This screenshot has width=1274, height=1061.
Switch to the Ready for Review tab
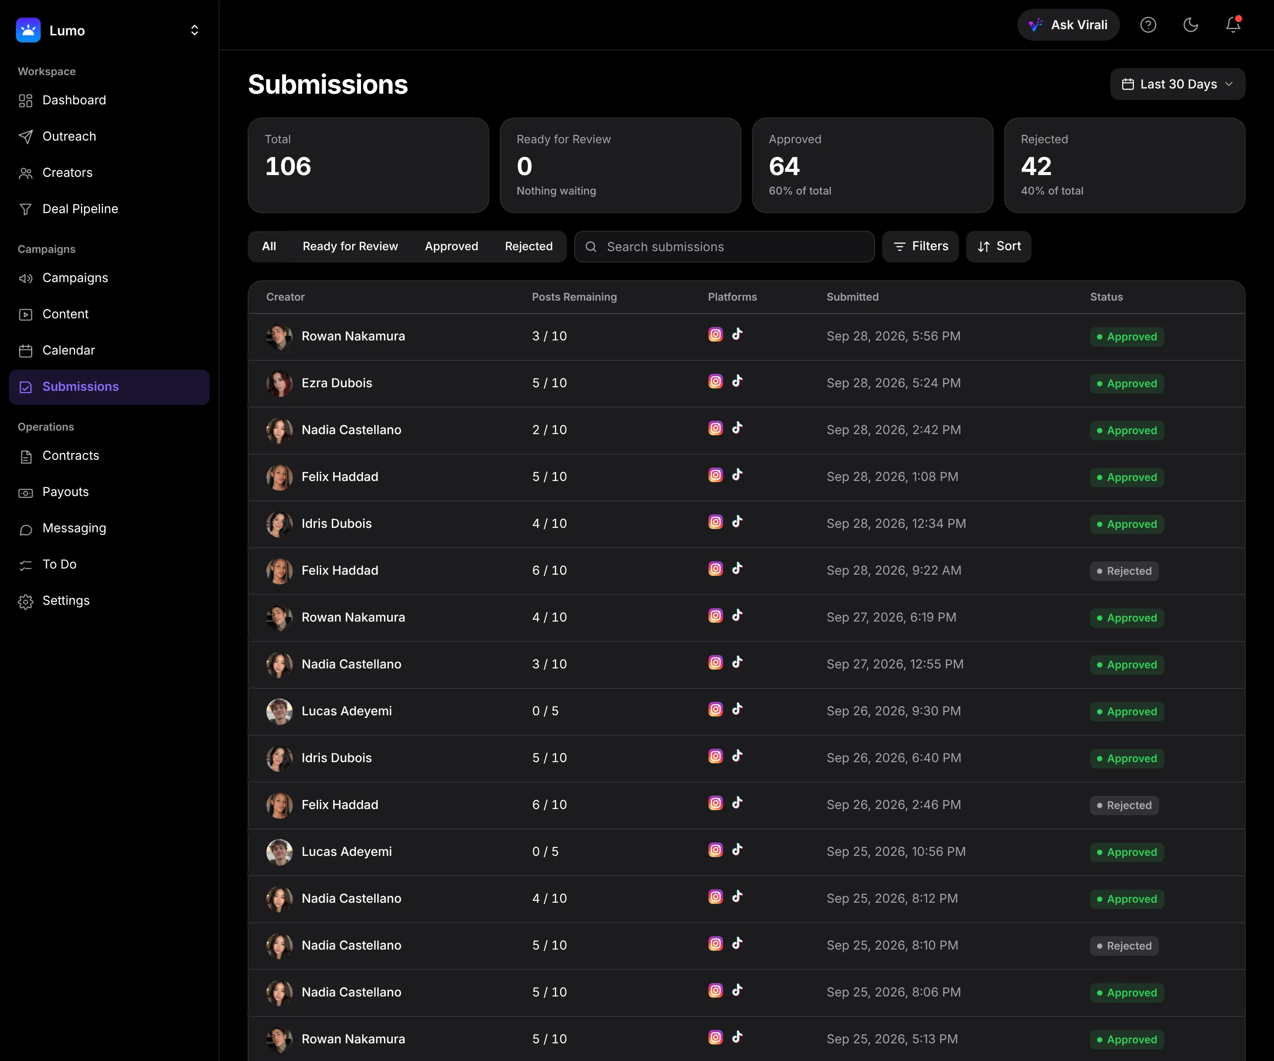(350, 247)
